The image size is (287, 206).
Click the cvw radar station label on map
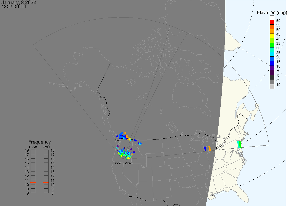coord(118,163)
